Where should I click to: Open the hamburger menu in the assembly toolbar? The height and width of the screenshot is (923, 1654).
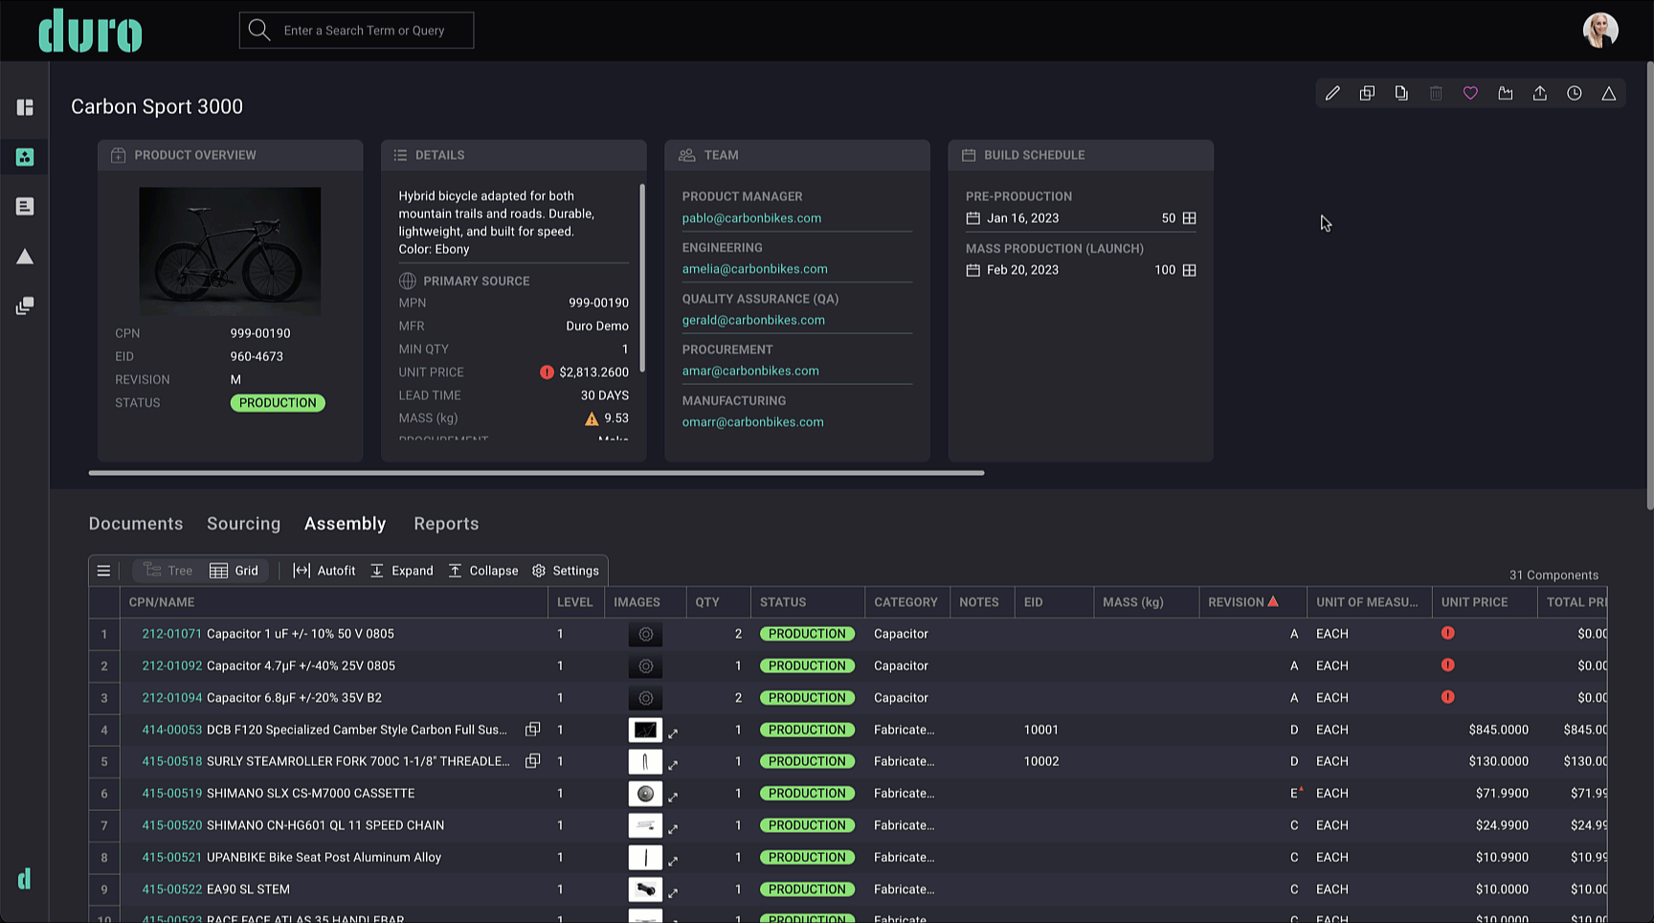[x=103, y=570]
